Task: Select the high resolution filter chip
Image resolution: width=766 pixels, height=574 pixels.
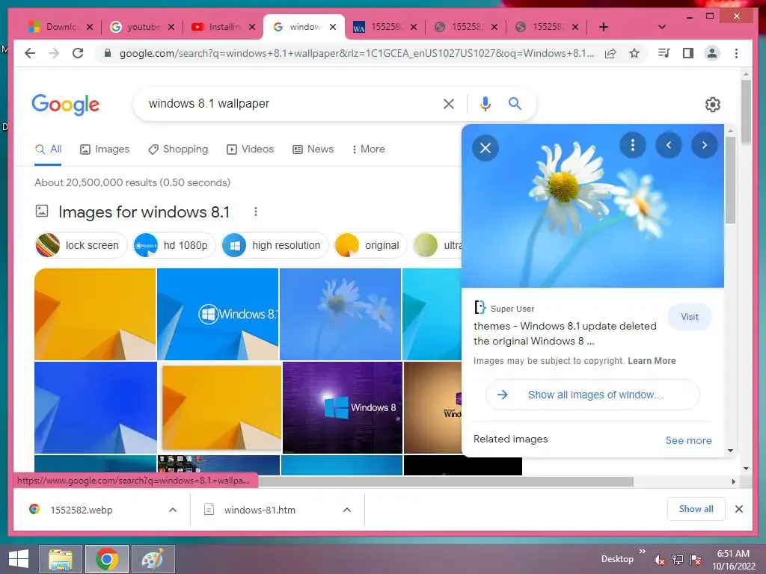Action: point(275,245)
